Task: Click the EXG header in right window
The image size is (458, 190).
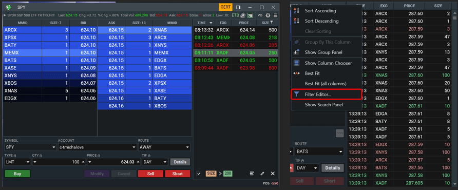Action: pos(384,6)
